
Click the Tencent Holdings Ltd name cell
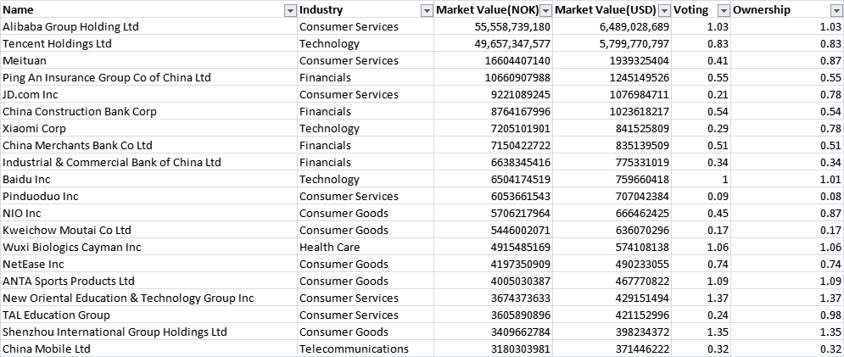pos(58,44)
